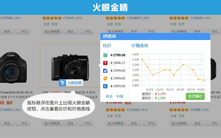Open the 已有55人评价 reviews link

click(200, 110)
